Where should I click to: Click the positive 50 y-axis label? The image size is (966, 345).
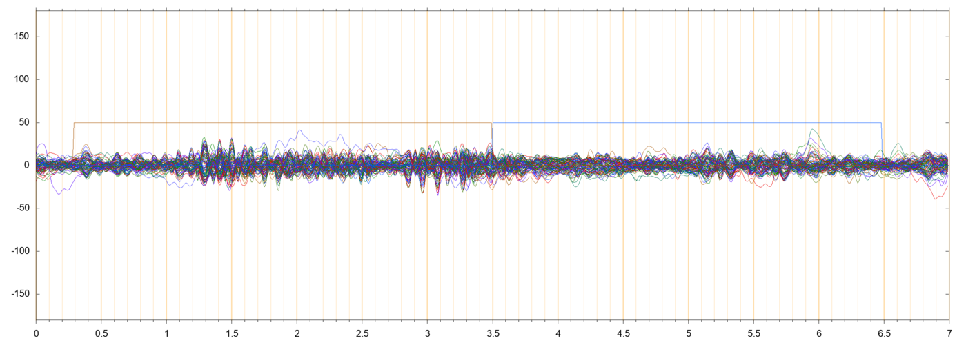25,122
